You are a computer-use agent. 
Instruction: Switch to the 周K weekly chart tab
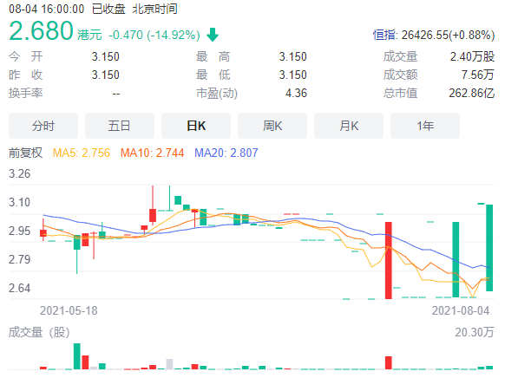272,126
